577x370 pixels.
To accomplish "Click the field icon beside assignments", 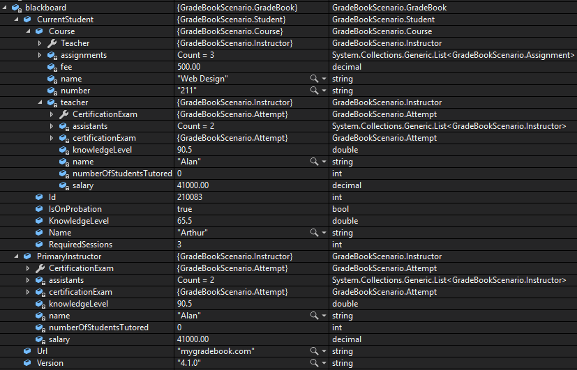I will (x=52, y=55).
